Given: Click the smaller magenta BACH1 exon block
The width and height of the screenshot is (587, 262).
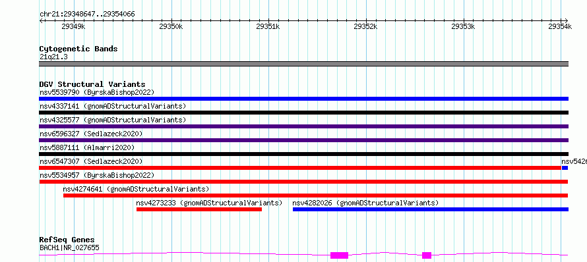Looking at the screenshot, I should 427,255.
